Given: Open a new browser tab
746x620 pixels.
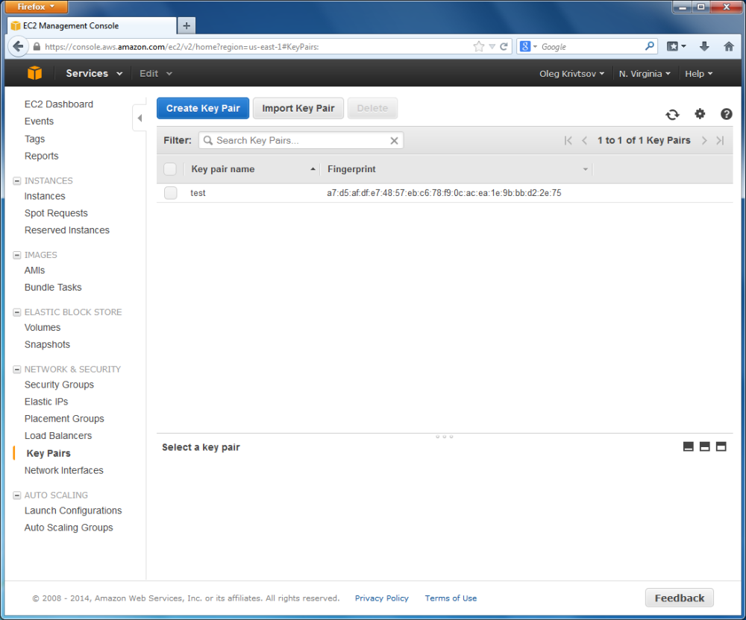Looking at the screenshot, I should [186, 25].
